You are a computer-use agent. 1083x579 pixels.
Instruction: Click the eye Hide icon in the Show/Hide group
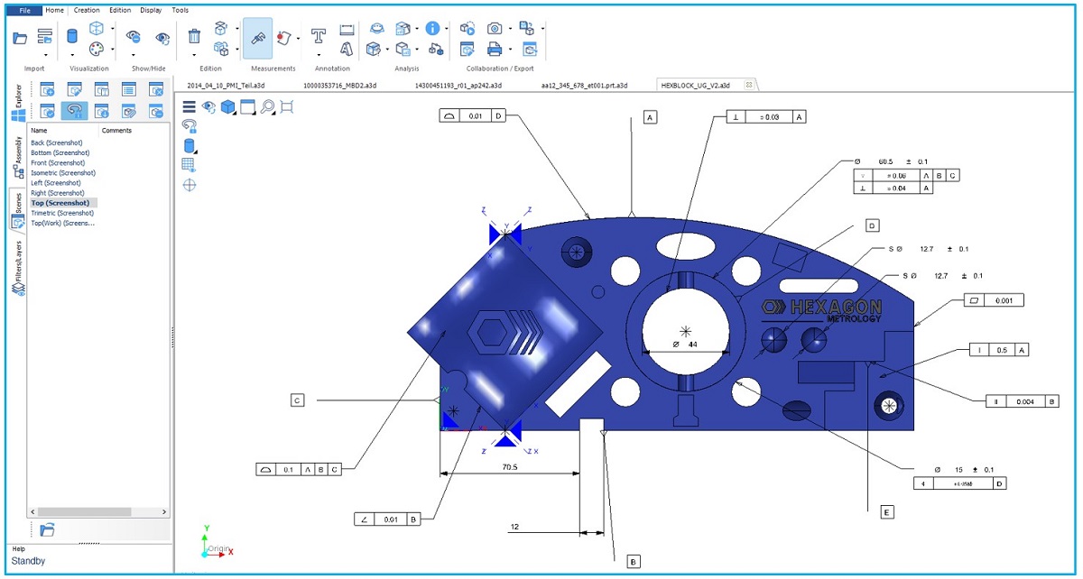point(134,37)
